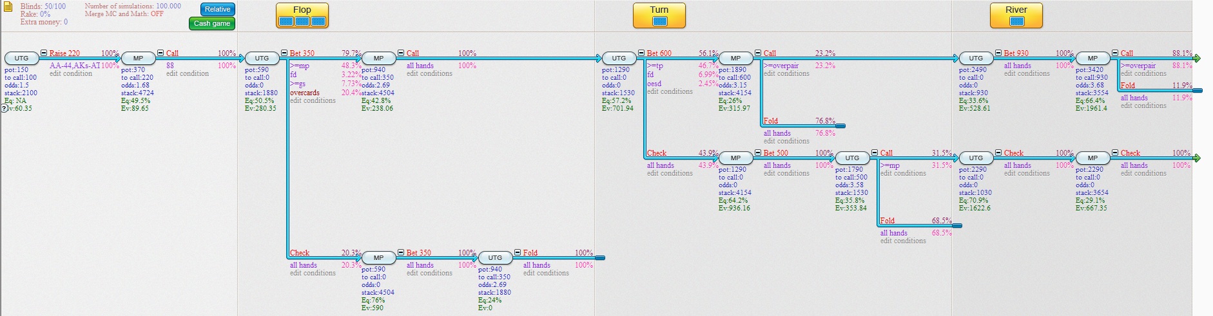This screenshot has height=316, width=1213.
Task: Click edit conditions below oesd
Action: 670,91
